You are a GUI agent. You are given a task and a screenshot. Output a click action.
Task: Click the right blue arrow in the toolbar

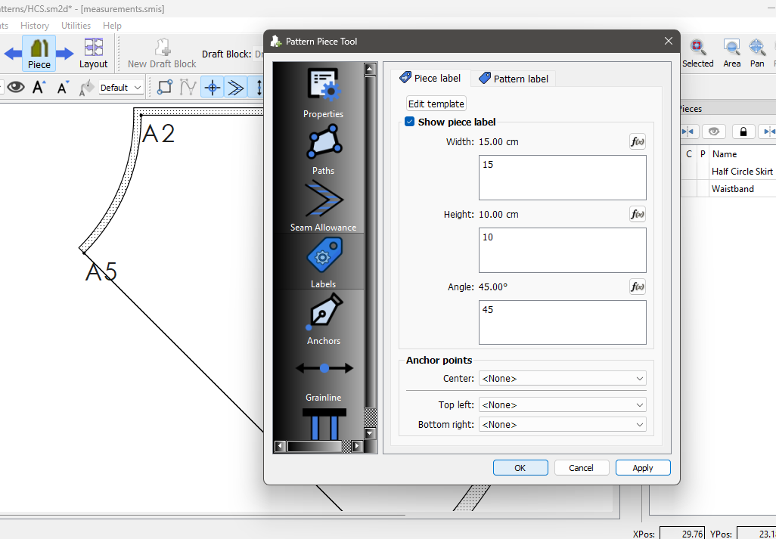[64, 54]
